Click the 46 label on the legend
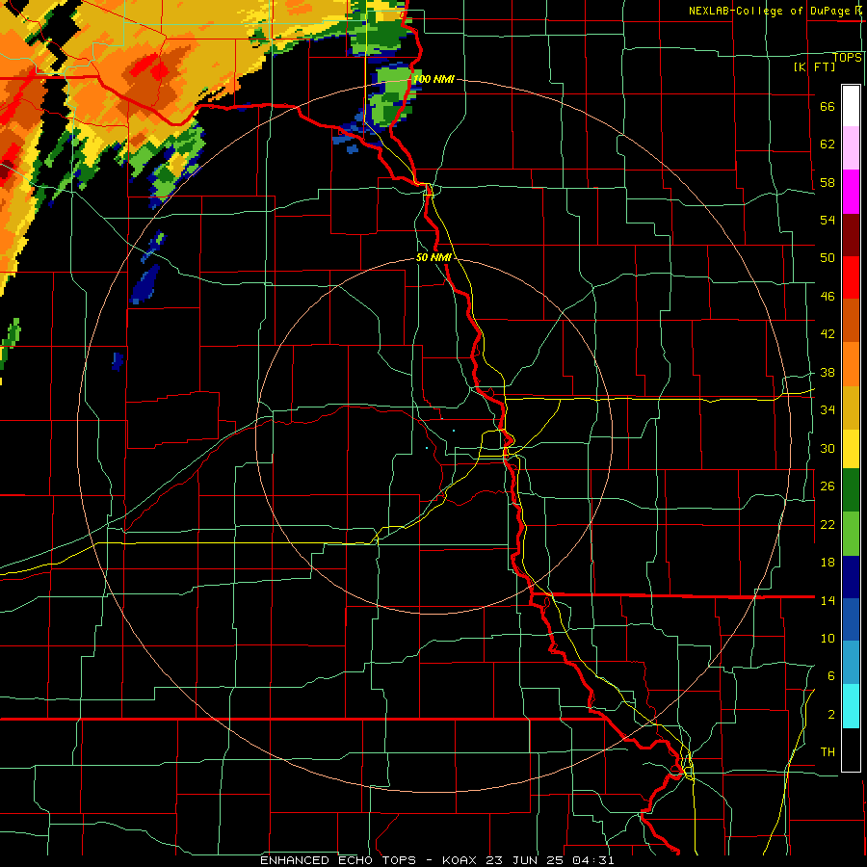 tap(828, 297)
